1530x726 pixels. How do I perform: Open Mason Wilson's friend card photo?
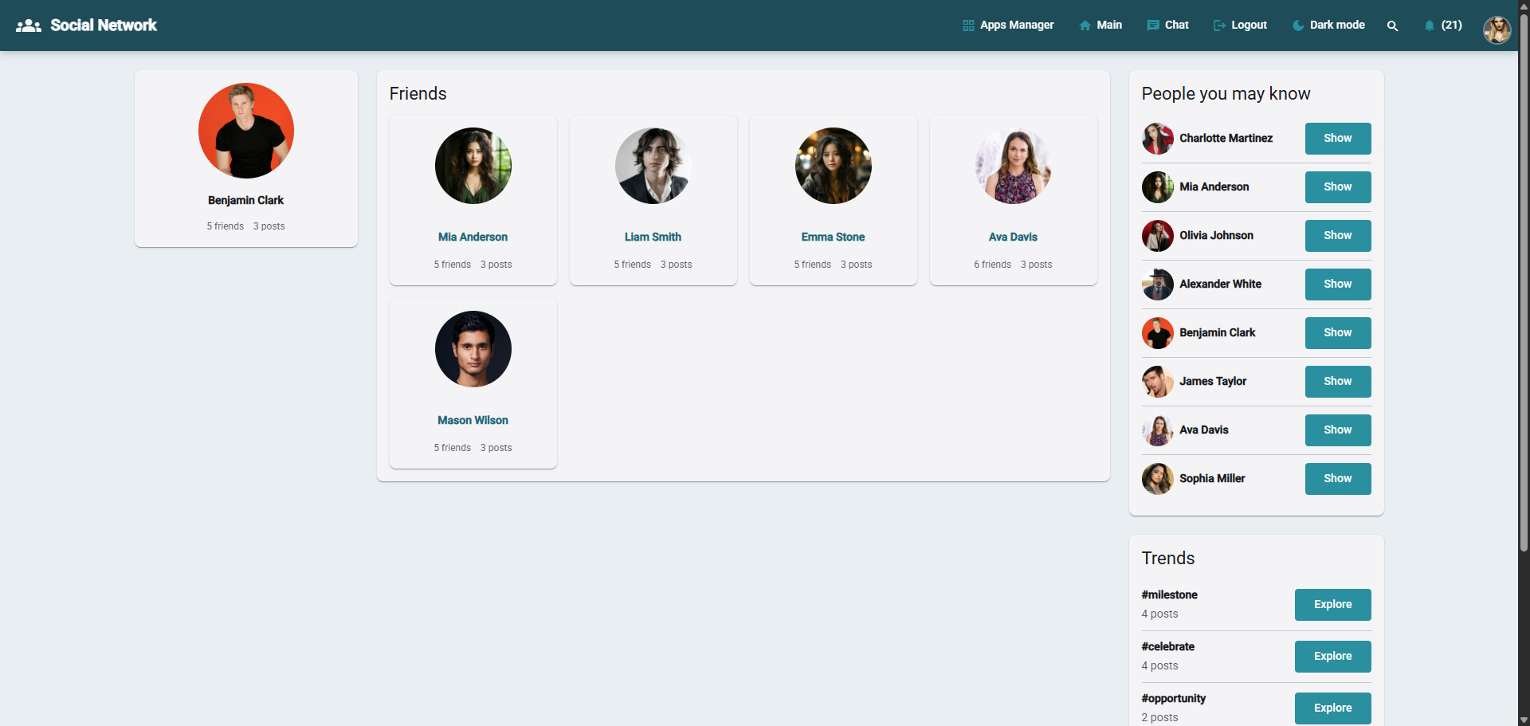[473, 349]
